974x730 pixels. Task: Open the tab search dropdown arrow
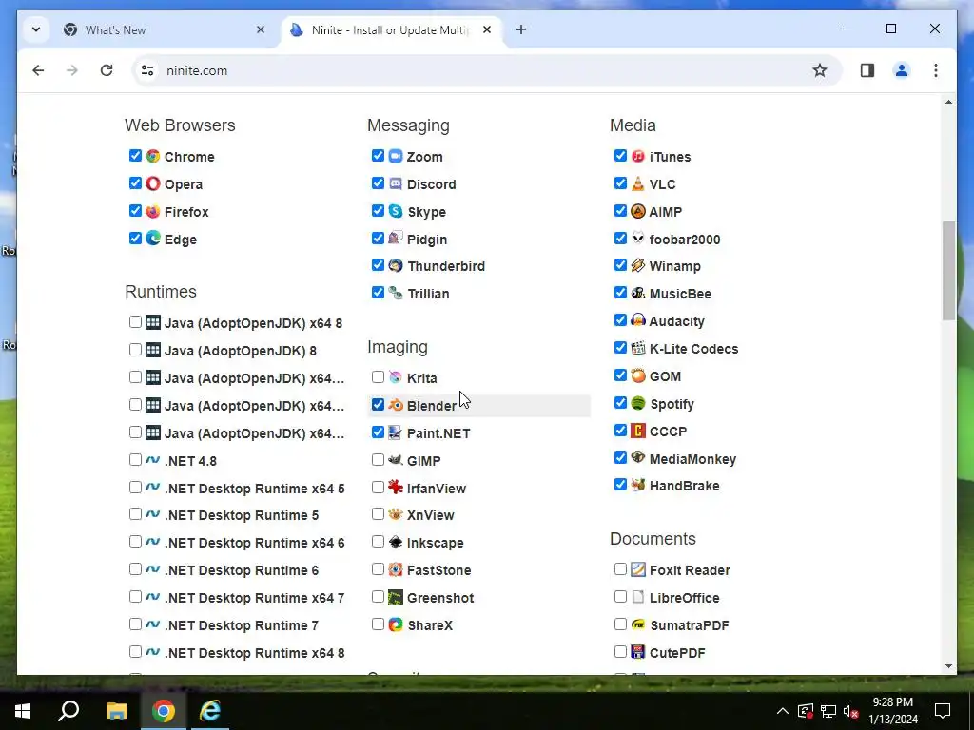pos(36,29)
